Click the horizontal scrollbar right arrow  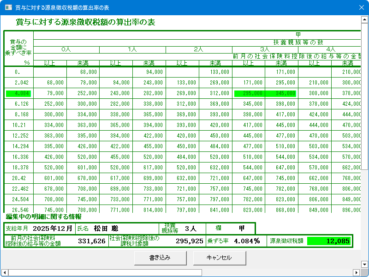[356, 272]
